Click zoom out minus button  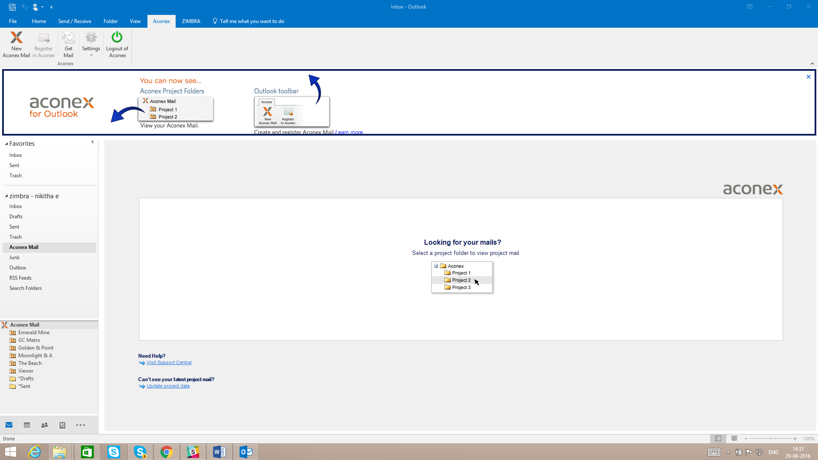746,439
